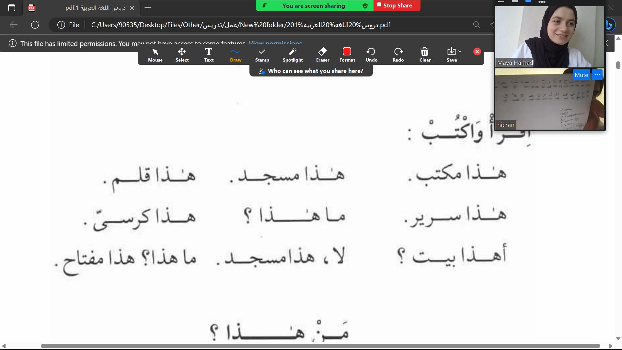
Task: Open more options on hicran's video
Action: coord(597,75)
